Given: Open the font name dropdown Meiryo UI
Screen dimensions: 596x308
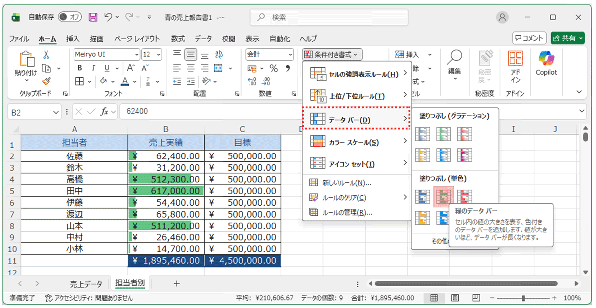Looking at the screenshot, I should [x=137, y=54].
